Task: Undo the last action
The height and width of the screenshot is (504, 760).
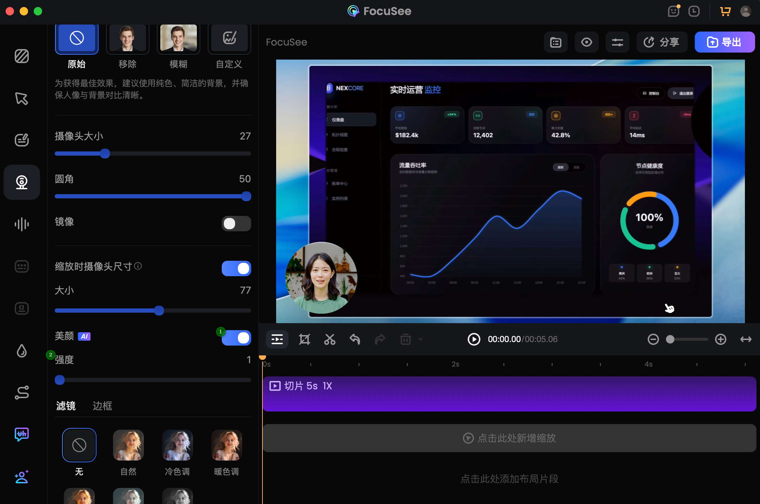Action: tap(355, 339)
